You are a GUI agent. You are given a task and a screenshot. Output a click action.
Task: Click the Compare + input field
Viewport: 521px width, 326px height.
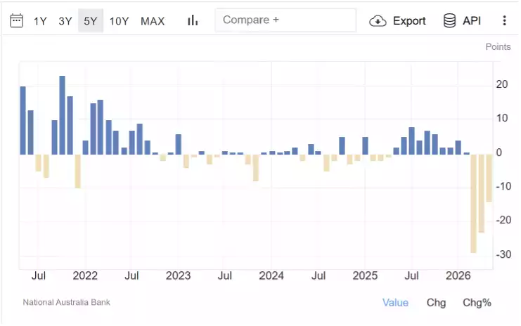tap(285, 20)
